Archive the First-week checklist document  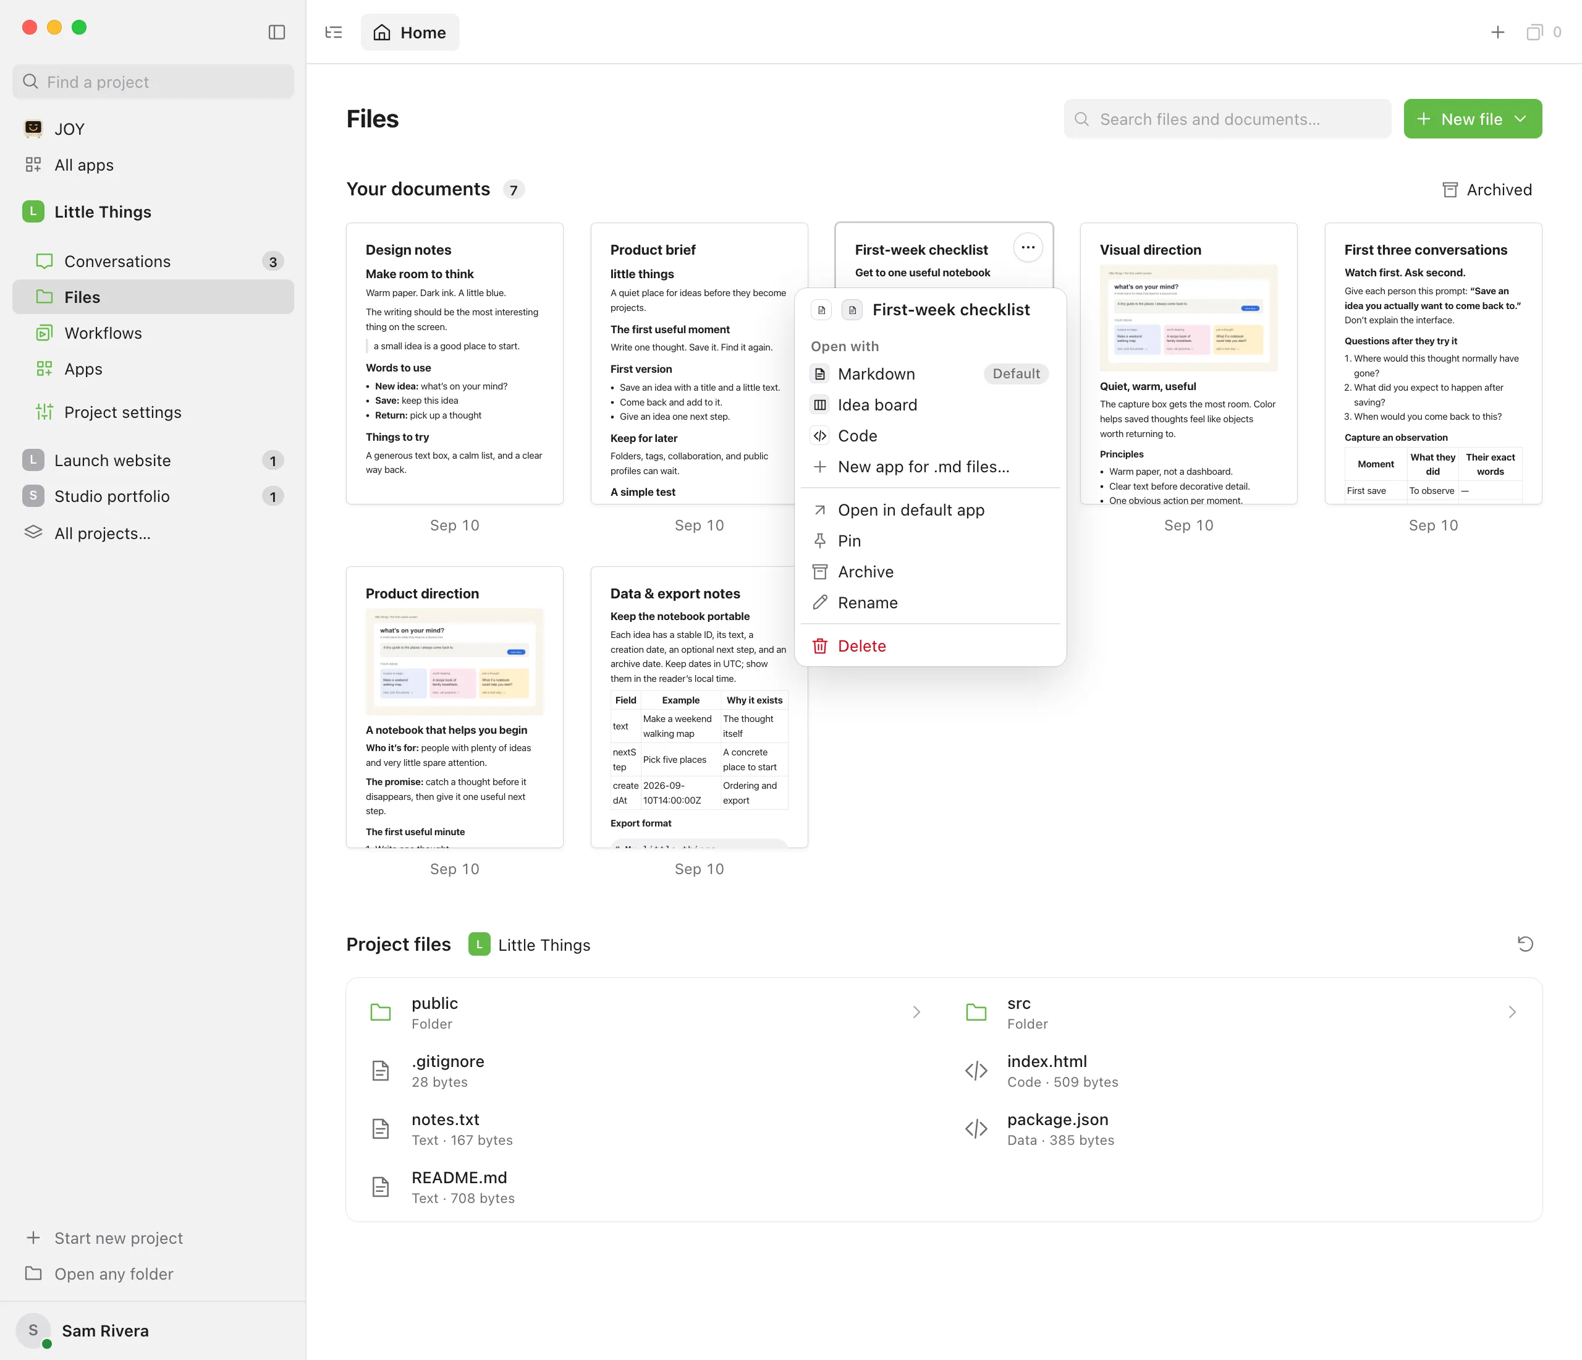click(x=930, y=572)
